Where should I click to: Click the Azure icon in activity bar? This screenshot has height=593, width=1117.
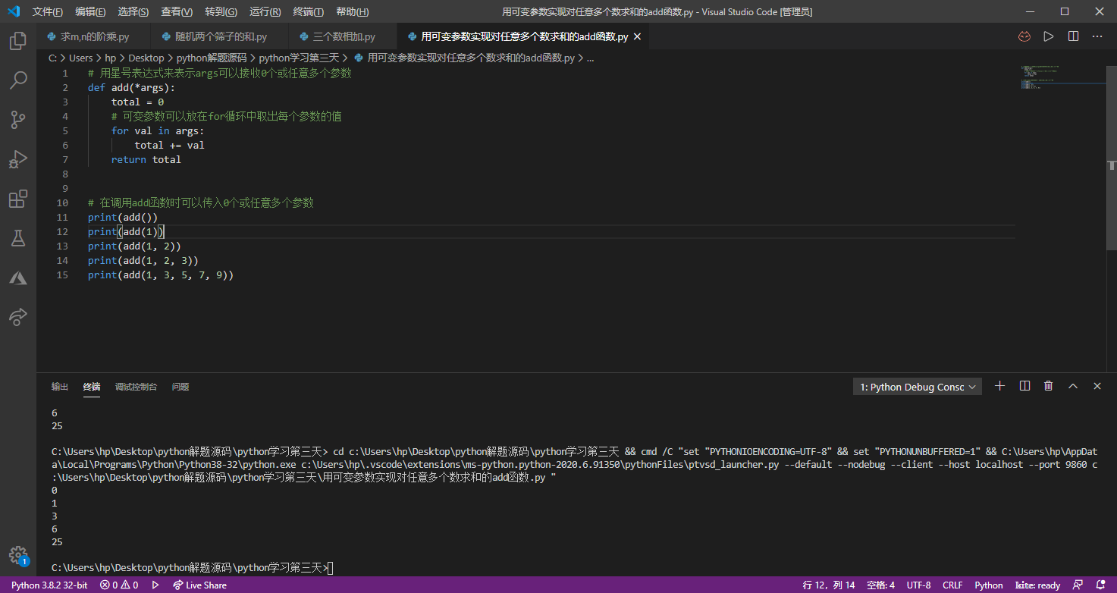tap(18, 278)
